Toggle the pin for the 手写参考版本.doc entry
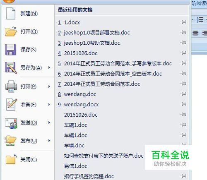The width and height of the screenshot is (207, 180). (x=183, y=63)
